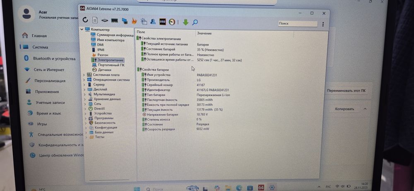The image size is (414, 191).
Task: Click the magnifier search icon in toolbar
Action: (x=195, y=22)
